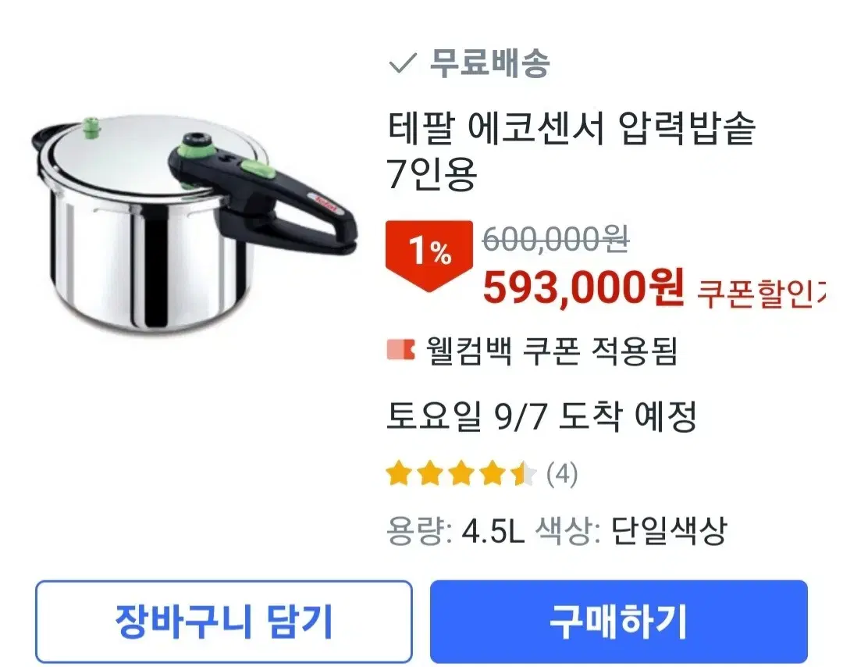Tap the 웰컴백 쿠폰 적용됨 text
Screen dimensions: 843x667
pyautogui.click(x=552, y=350)
